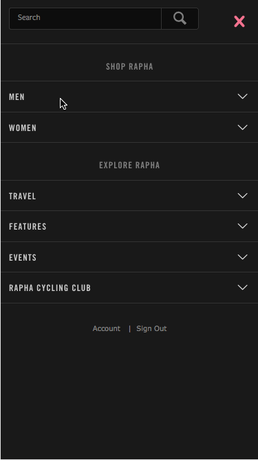Click the divider between Account and Sign Out

(x=129, y=328)
